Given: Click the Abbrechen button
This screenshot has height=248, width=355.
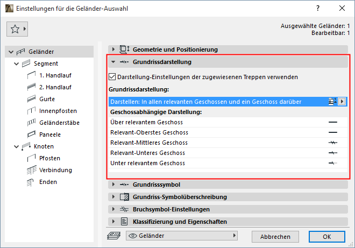Looking at the screenshot, I should tap(275, 236).
